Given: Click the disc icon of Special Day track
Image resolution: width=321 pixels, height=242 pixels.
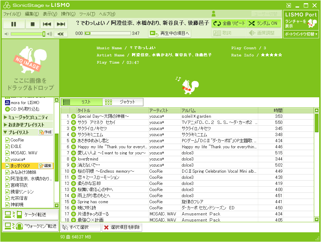Looking at the screenshot, I should (74, 116).
